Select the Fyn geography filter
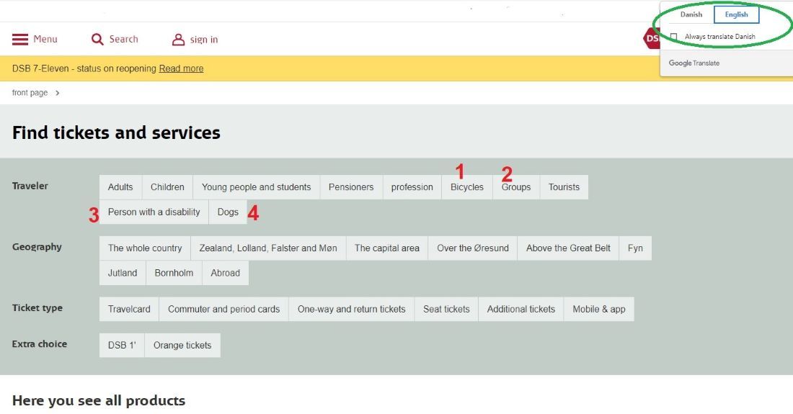This screenshot has width=793, height=414. 635,248
